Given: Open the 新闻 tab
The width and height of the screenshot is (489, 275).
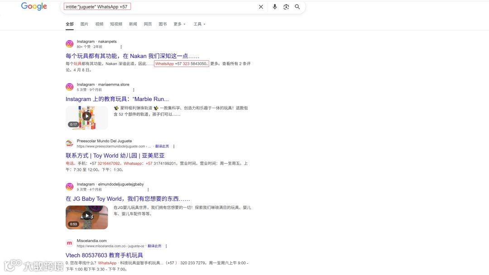Looking at the screenshot, I should coord(133,24).
